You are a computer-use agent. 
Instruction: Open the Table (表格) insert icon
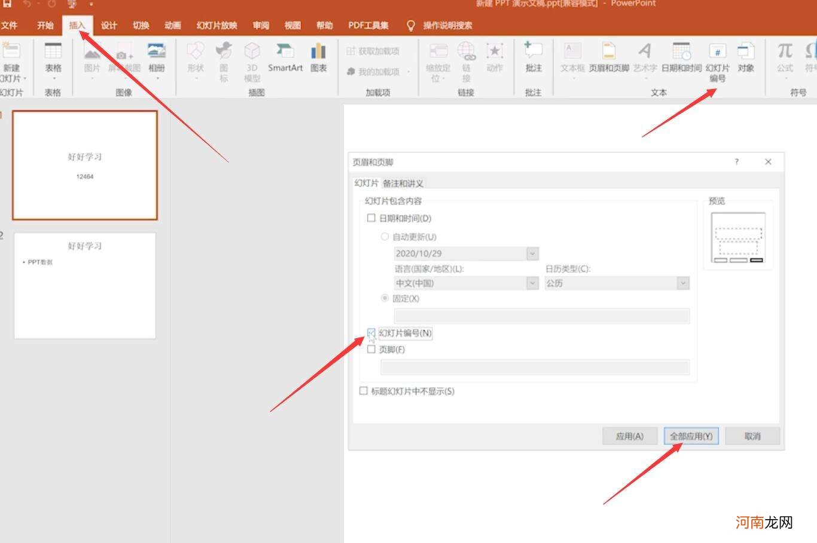point(53,51)
